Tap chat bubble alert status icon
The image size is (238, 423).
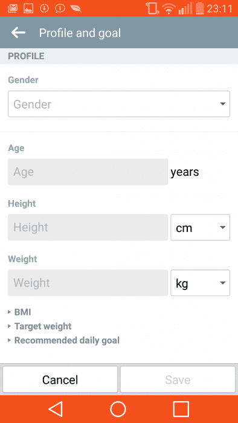60,8
